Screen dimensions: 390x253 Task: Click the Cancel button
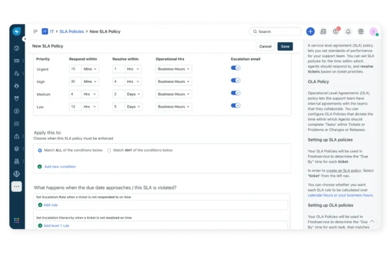265,47
